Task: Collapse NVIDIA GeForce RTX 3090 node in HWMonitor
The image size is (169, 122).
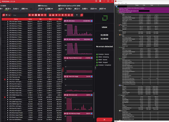Action: point(117,12)
